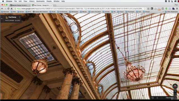Open the Window menu
The height and width of the screenshot is (101, 179).
56,1
